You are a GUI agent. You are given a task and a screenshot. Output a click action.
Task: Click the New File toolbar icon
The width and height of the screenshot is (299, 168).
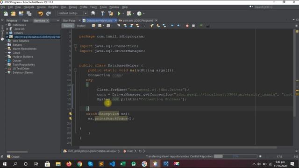pyautogui.click(x=6, y=14)
